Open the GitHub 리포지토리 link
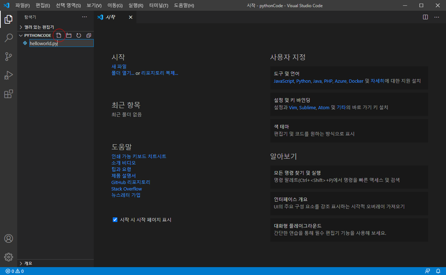 [131, 182]
